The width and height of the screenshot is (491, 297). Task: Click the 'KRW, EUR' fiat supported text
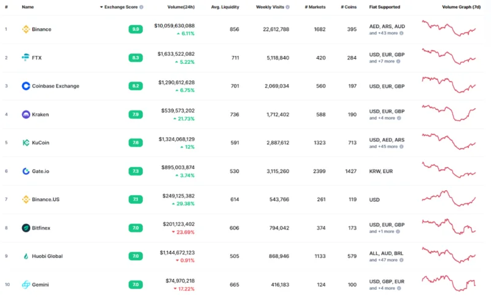[x=381, y=171]
